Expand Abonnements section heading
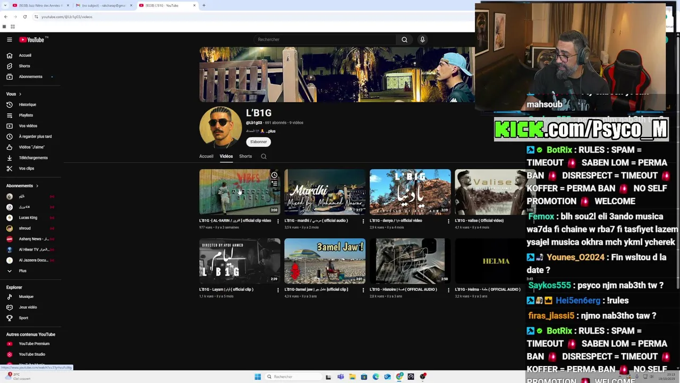Viewport: 680px width, 383px height. pyautogui.click(x=22, y=186)
